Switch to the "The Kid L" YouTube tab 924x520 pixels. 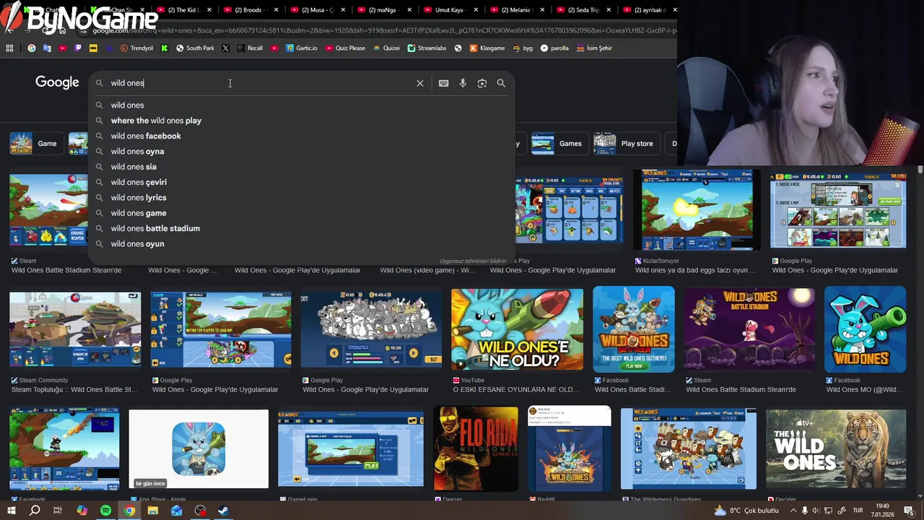point(184,10)
